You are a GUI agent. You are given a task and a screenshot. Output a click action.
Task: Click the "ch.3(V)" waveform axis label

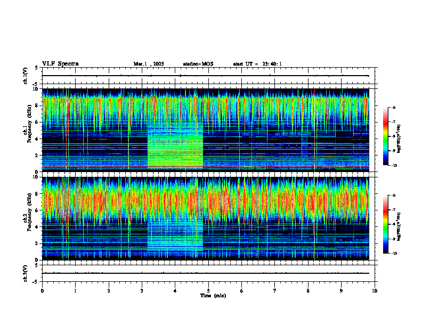tap(26, 273)
